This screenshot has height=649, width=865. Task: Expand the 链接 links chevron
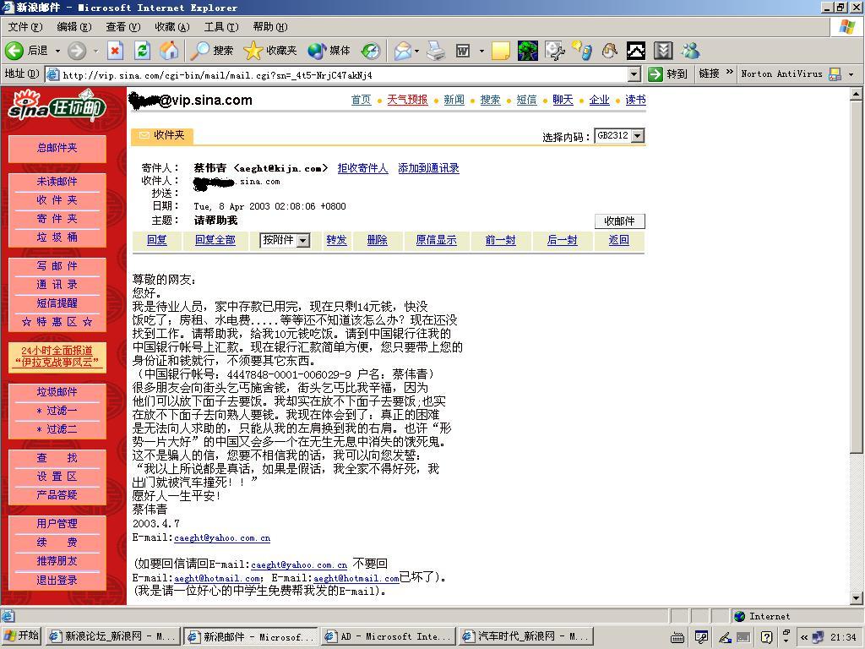click(729, 73)
